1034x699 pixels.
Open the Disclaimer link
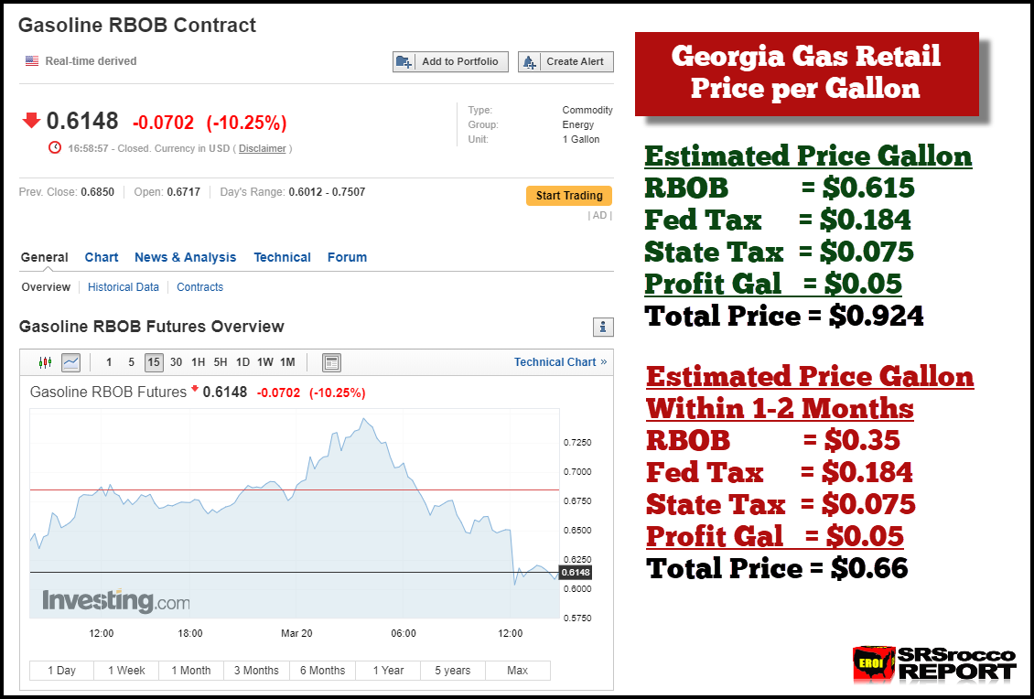point(263,148)
